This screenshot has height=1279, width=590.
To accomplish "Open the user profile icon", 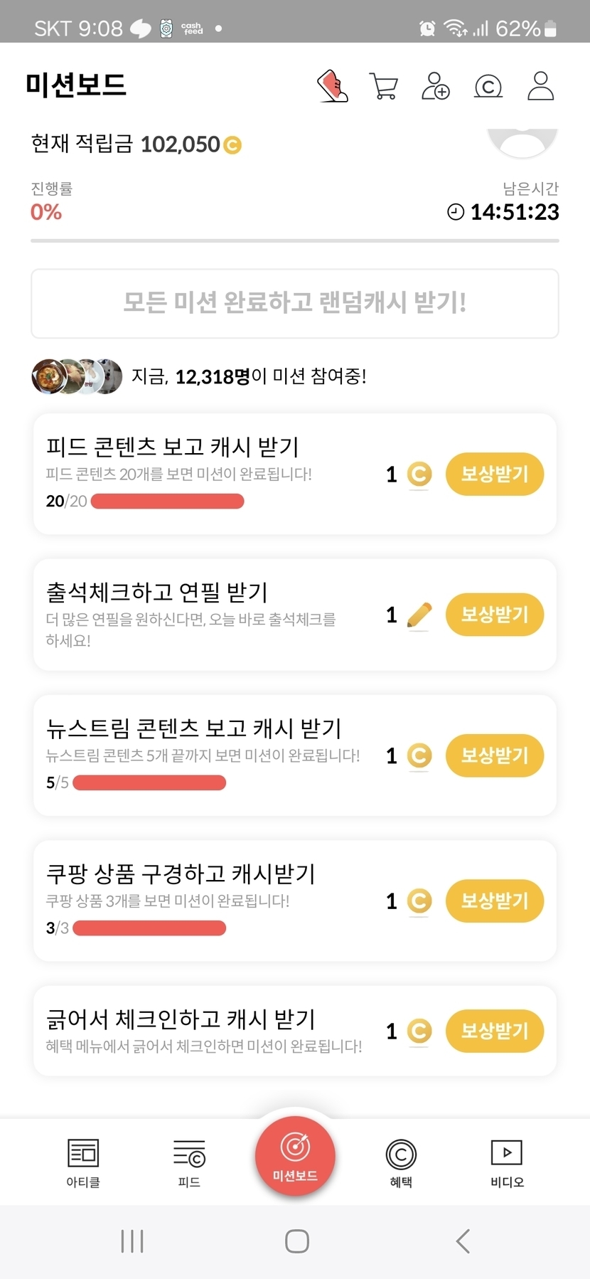I will [x=540, y=86].
